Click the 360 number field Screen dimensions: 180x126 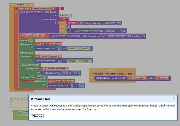coord(76,73)
